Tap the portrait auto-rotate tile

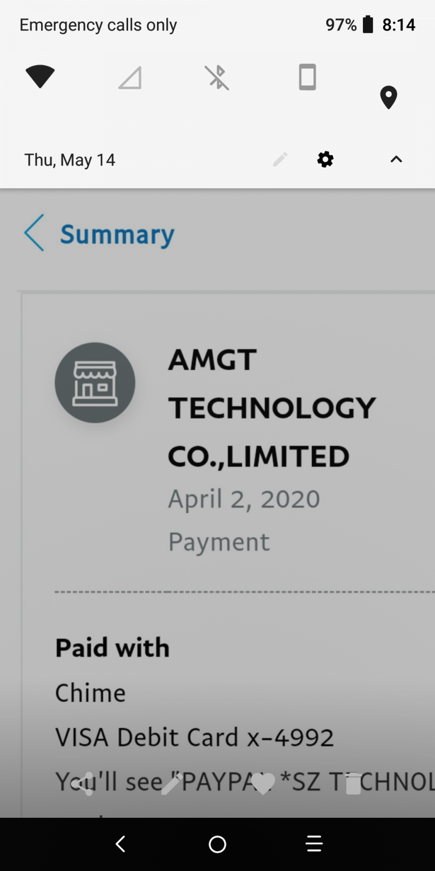[x=307, y=77]
